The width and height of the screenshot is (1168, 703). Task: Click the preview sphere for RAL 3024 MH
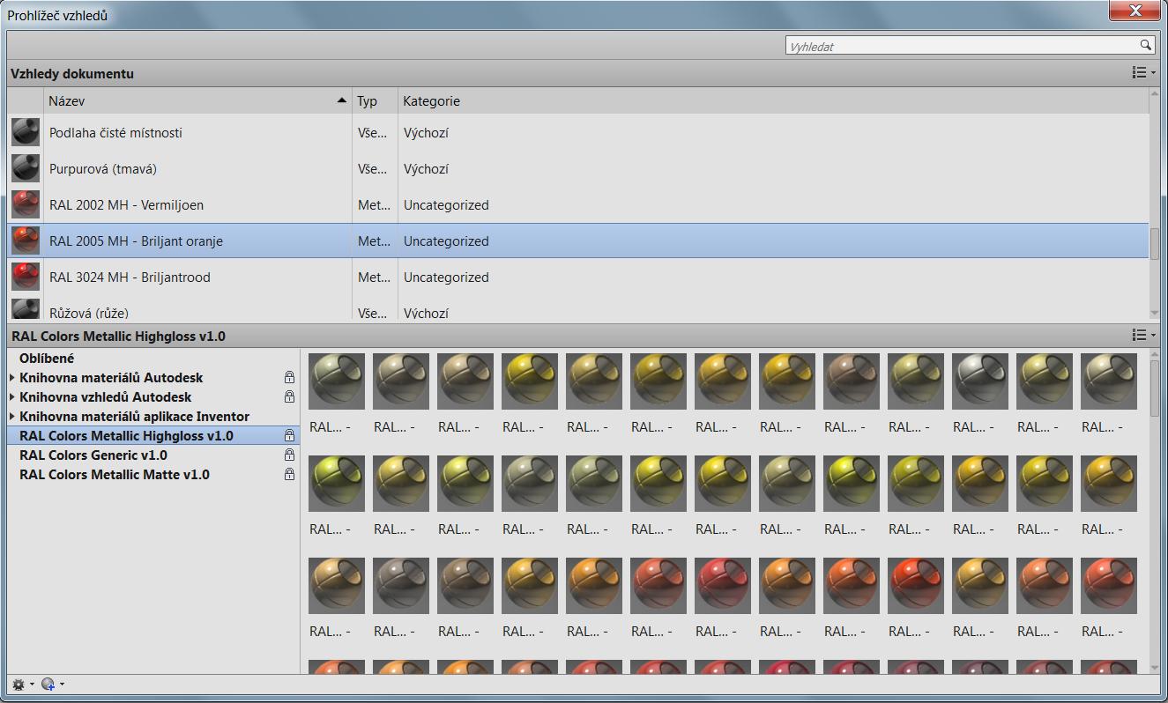[26, 277]
